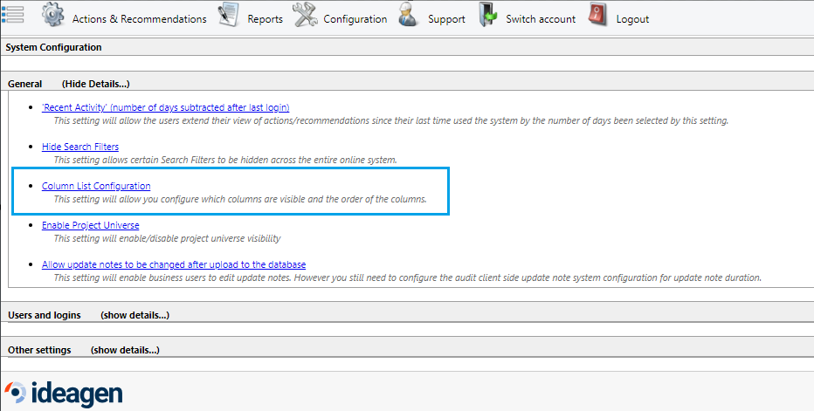
Task: Open the 'Recent Activity' days setting link
Action: point(165,107)
